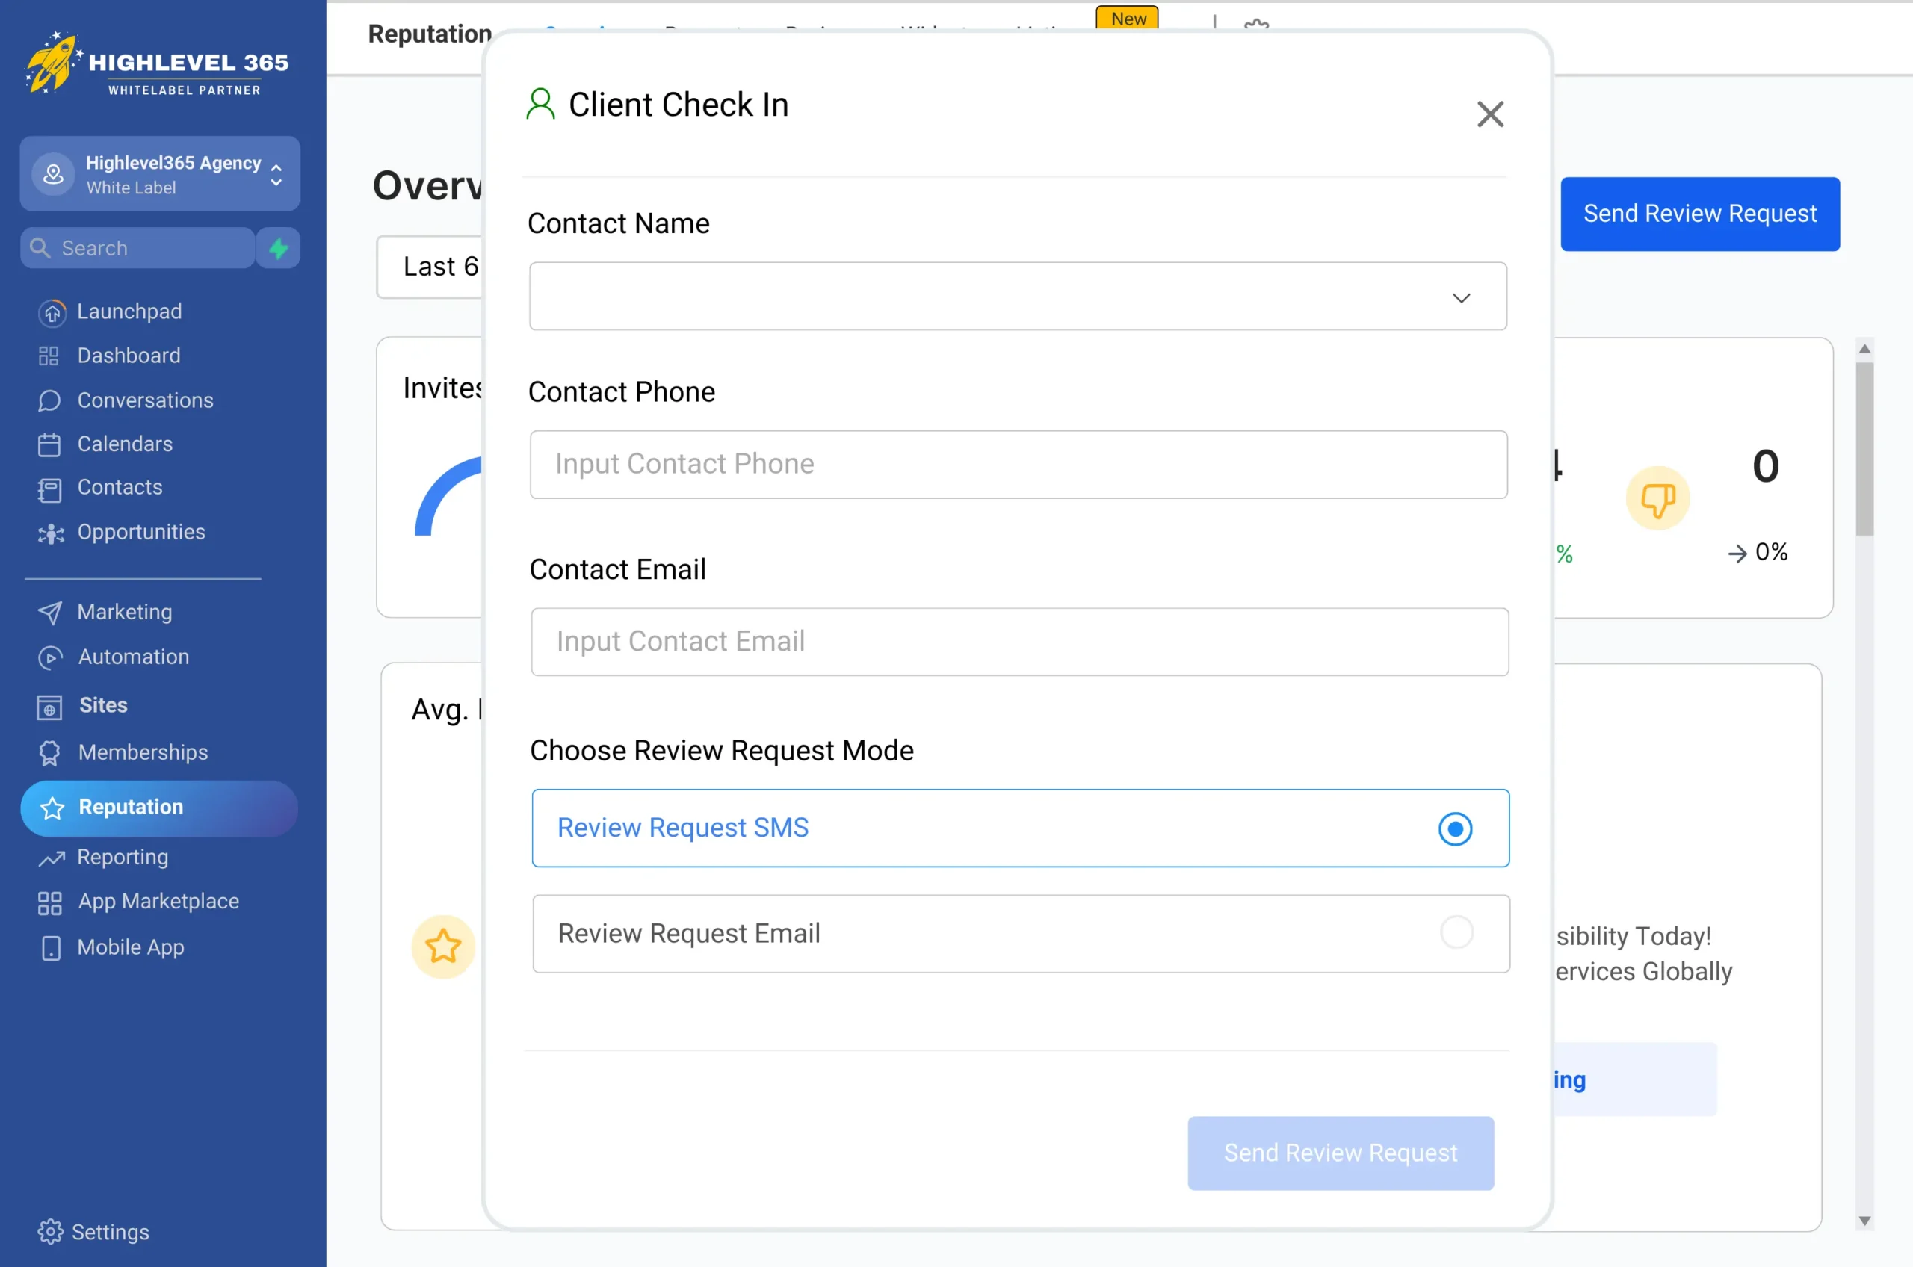Go to Calendars in the sidebar
This screenshot has width=1913, height=1267.
pos(125,444)
